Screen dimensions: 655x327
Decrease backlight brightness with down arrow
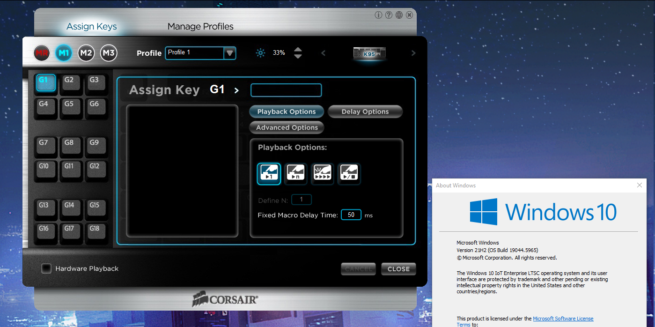pyautogui.click(x=298, y=56)
